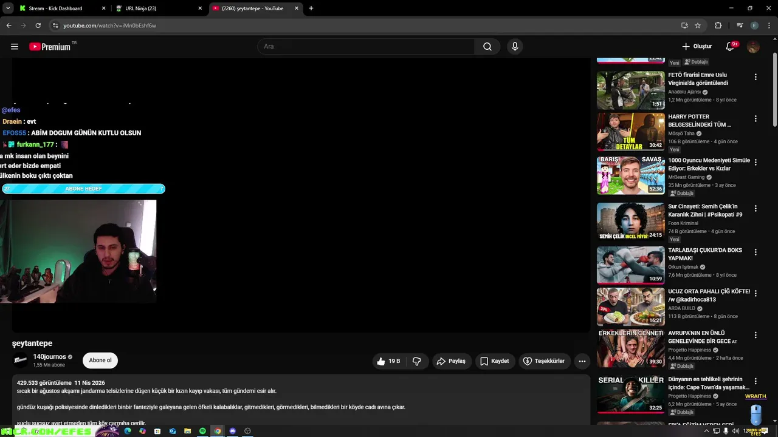Open the 140journos channel avatar

pos(21,361)
